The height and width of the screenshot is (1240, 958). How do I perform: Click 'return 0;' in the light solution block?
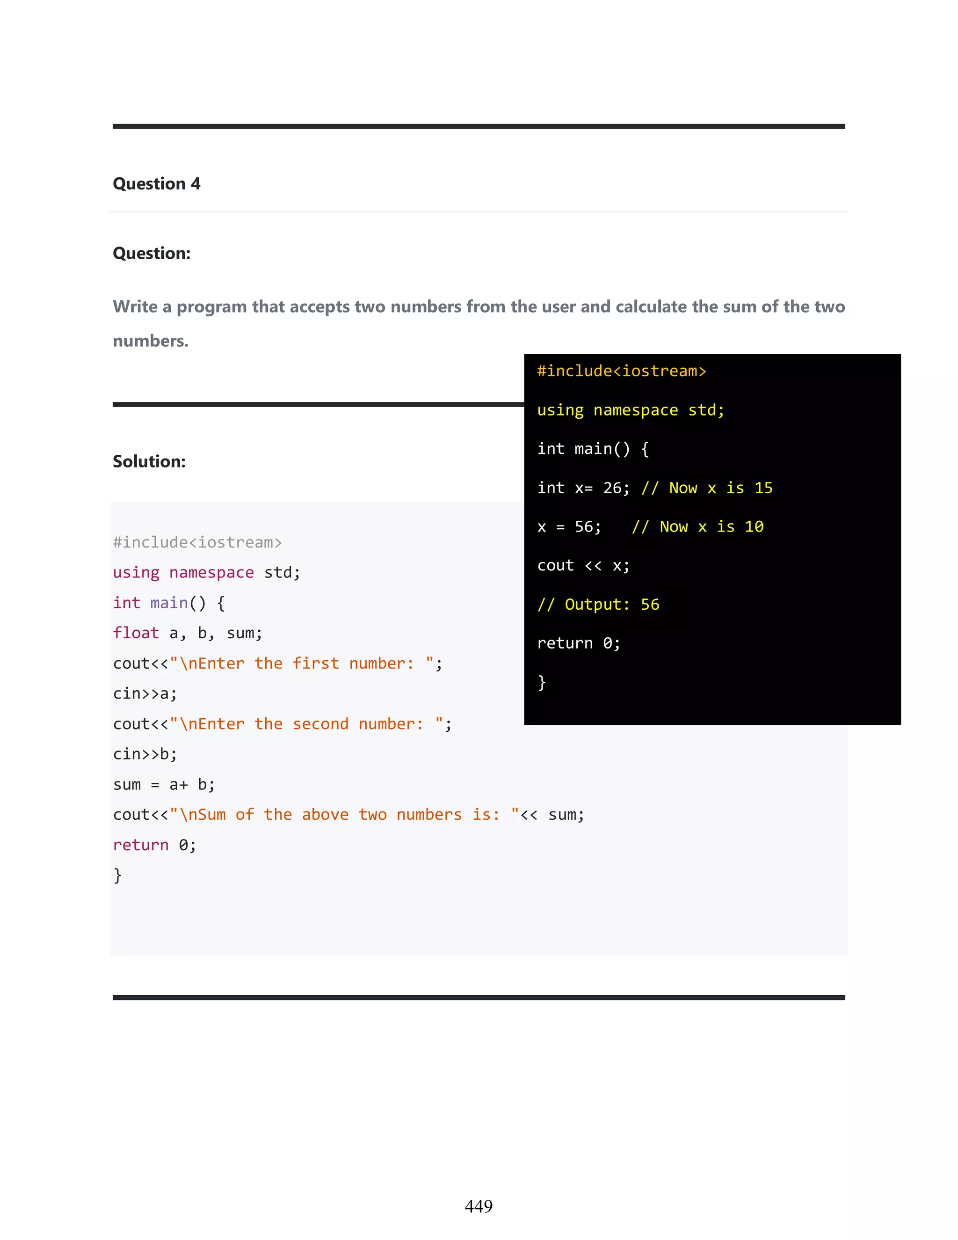pyautogui.click(x=155, y=846)
